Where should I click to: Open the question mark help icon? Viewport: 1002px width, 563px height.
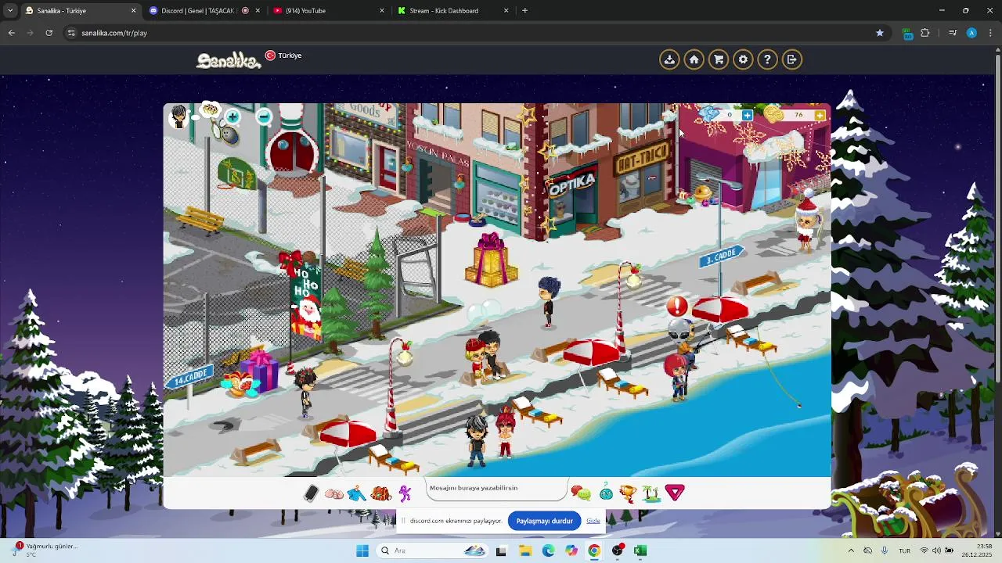click(x=767, y=59)
